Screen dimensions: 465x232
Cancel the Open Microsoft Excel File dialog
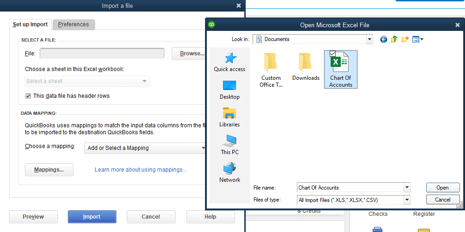(443, 200)
